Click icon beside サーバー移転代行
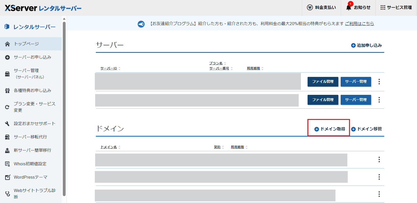 [x=7, y=137]
